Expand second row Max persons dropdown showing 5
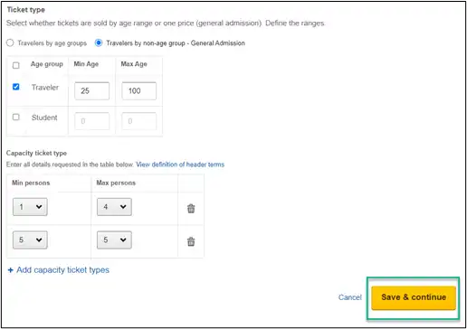 pyautogui.click(x=114, y=240)
